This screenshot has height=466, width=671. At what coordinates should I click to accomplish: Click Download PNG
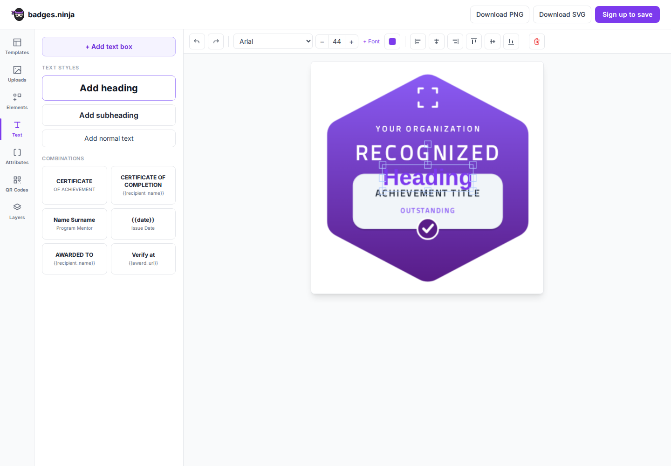pyautogui.click(x=500, y=14)
